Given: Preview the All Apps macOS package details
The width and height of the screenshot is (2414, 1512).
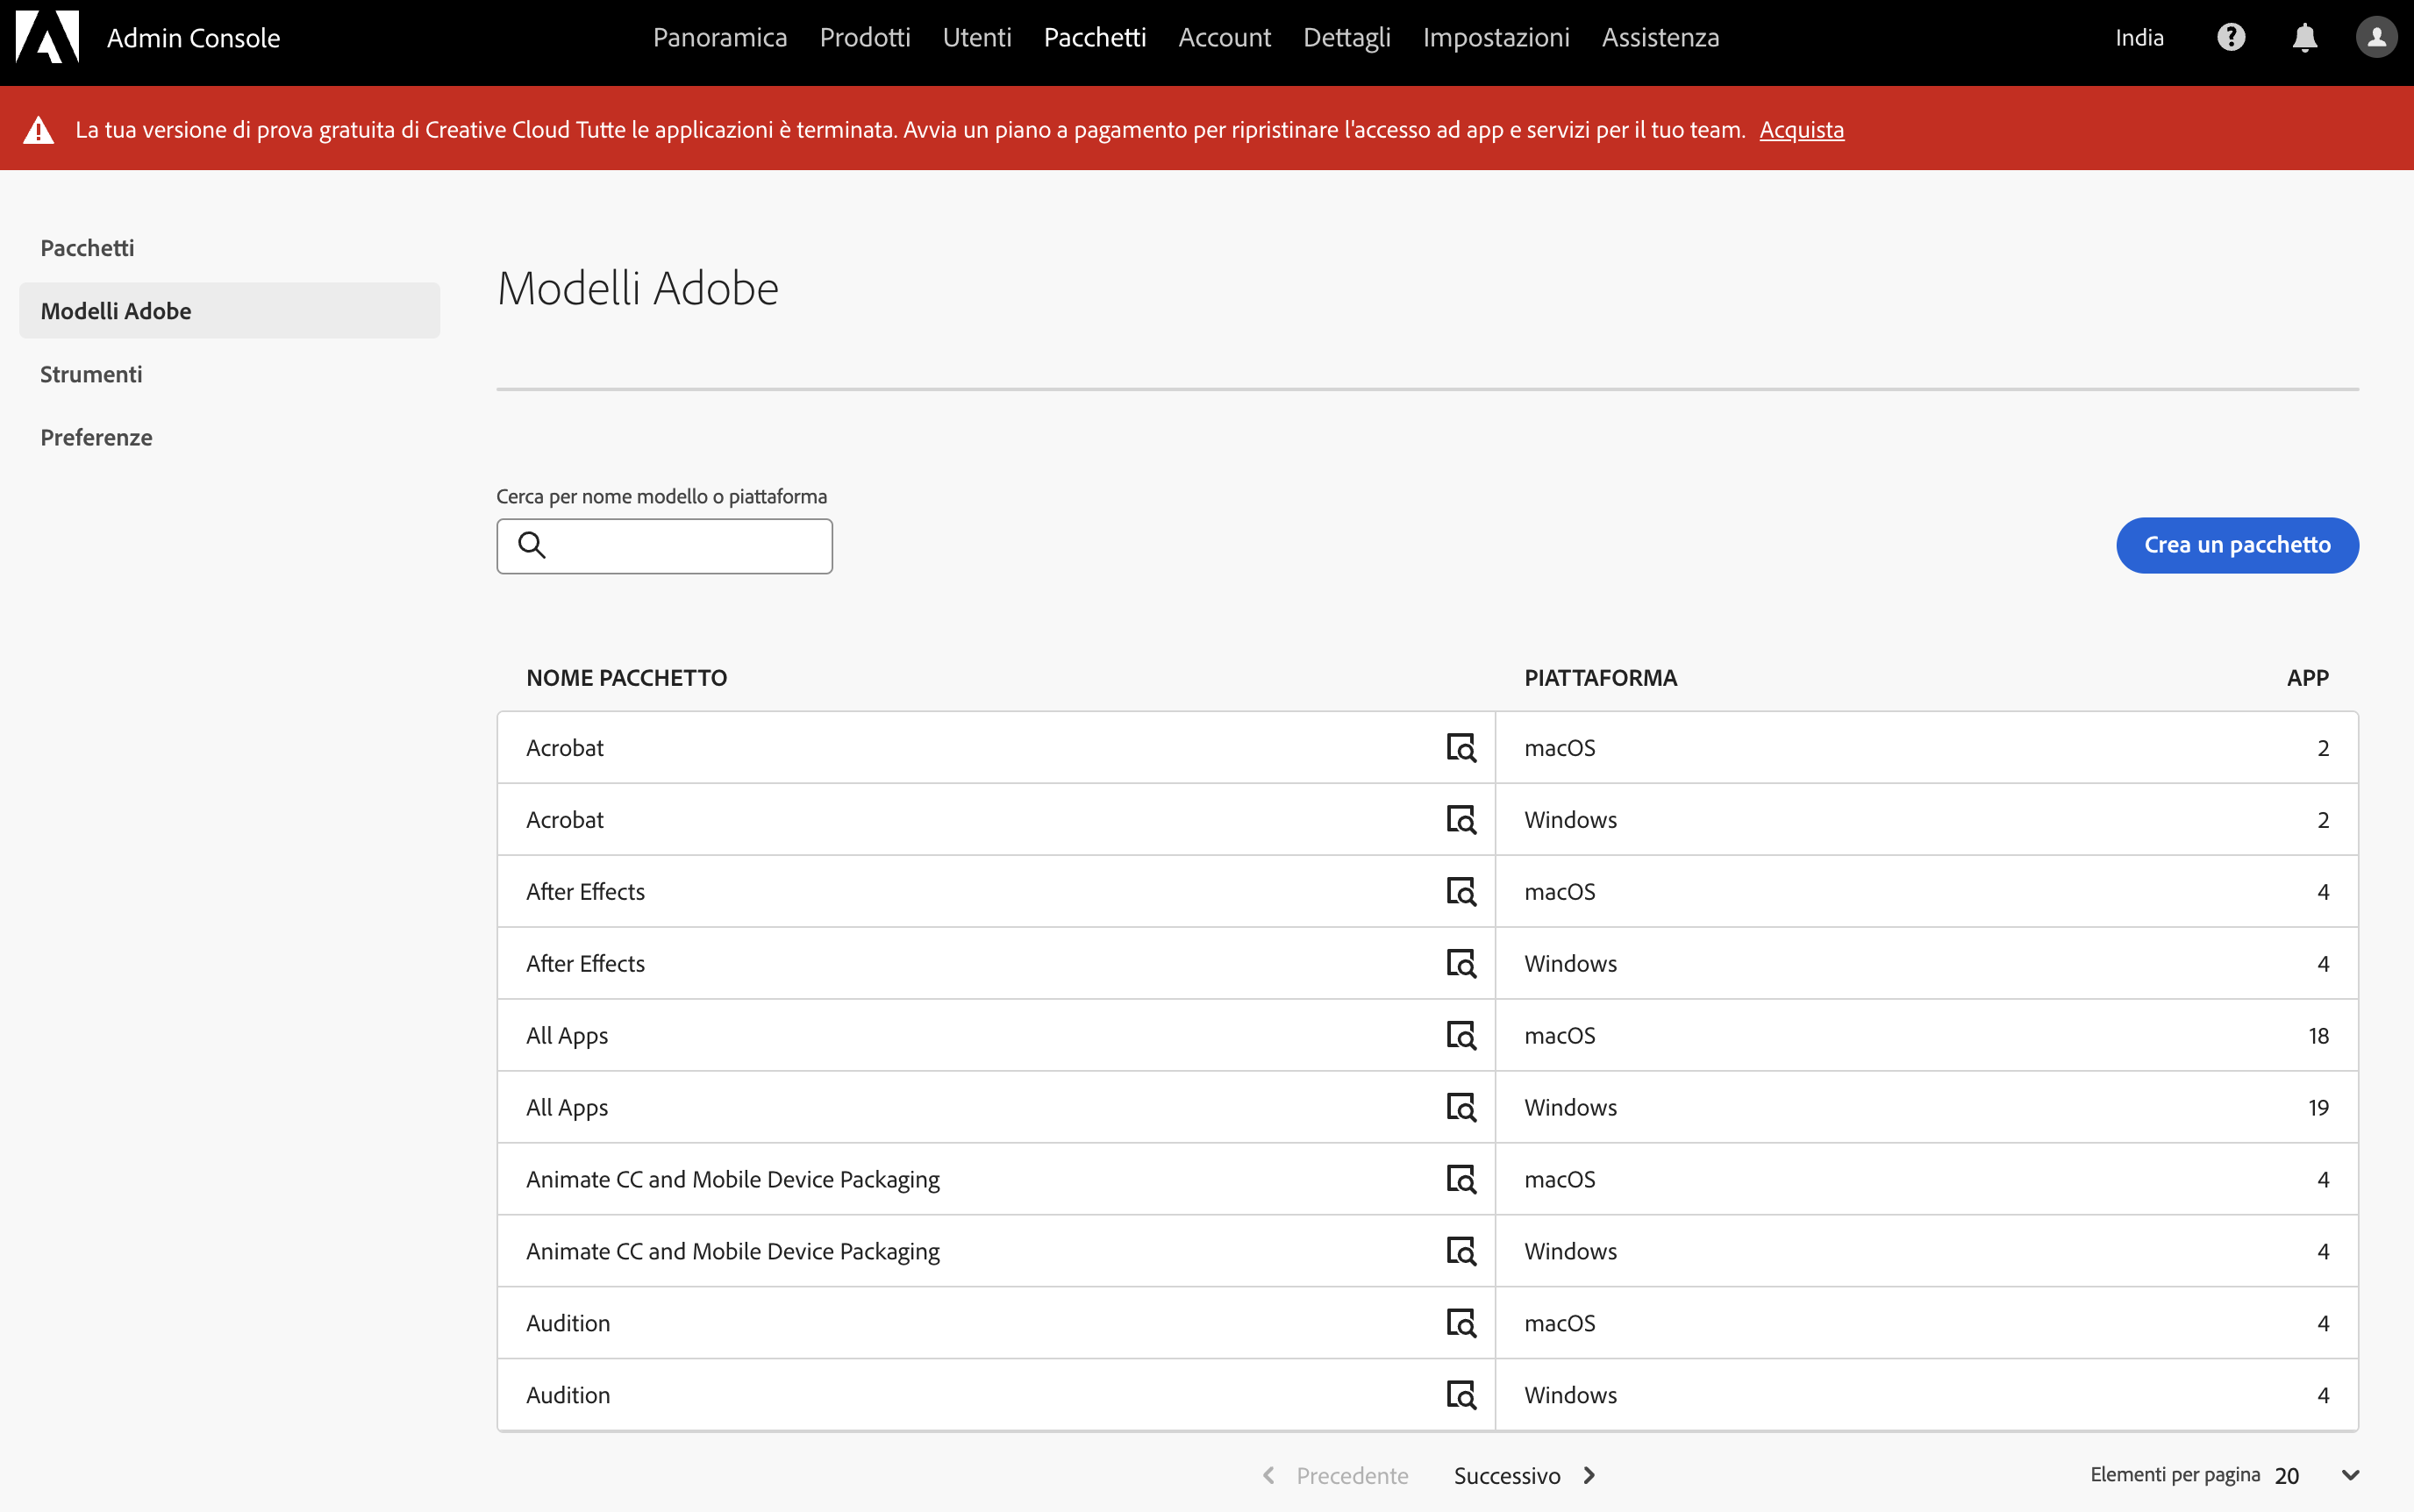Looking at the screenshot, I should click(1461, 1036).
